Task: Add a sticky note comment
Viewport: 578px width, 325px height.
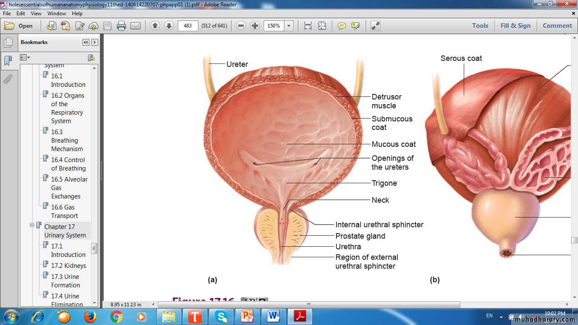Action: pos(341,26)
